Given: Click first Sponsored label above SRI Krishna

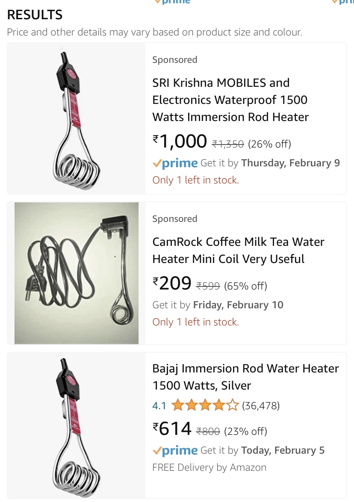Looking at the screenshot, I should tap(175, 60).
